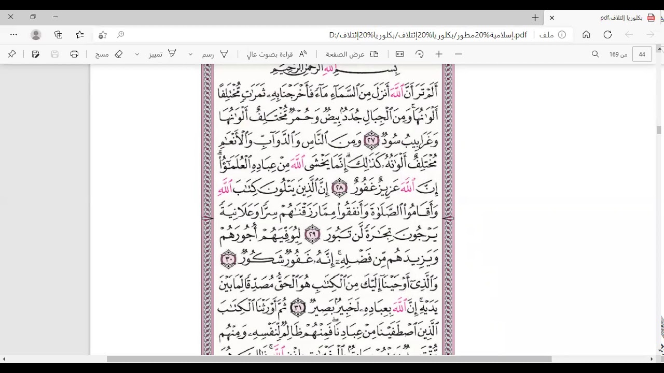Open the PDF search magnifier
The width and height of the screenshot is (664, 373).
click(x=596, y=54)
